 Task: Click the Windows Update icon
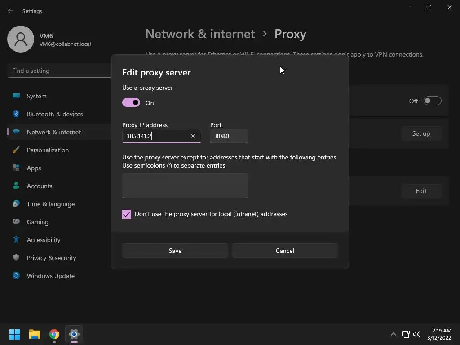[16, 276]
